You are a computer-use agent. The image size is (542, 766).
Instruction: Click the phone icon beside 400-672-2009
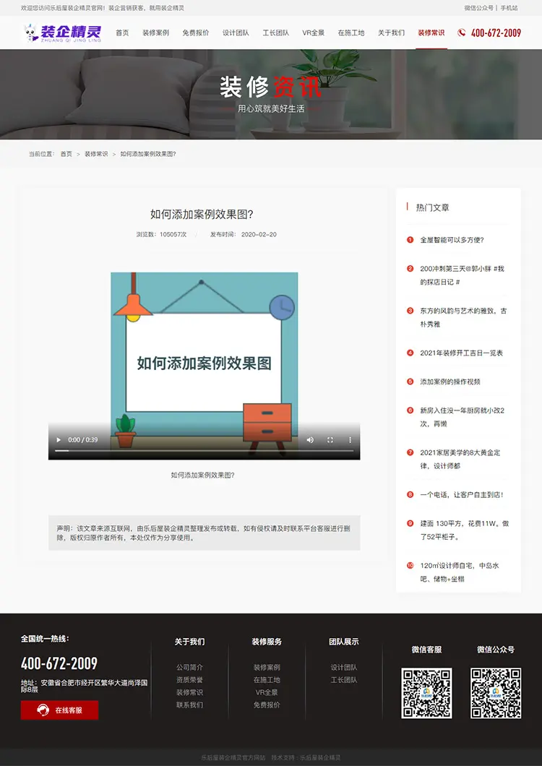tap(462, 33)
